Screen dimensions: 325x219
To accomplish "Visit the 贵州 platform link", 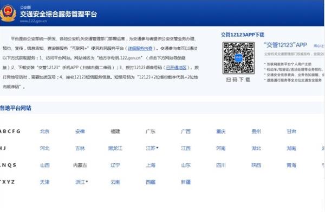I will click(x=256, y=131).
